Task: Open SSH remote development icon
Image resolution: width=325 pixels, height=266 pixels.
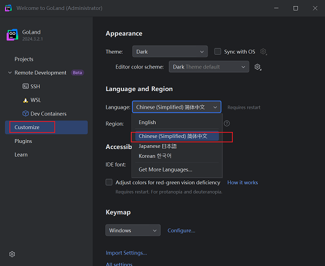Action: [x=25, y=86]
